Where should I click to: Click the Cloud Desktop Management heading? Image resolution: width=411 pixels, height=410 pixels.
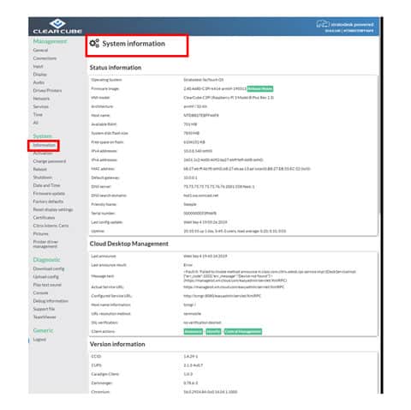pyautogui.click(x=129, y=244)
